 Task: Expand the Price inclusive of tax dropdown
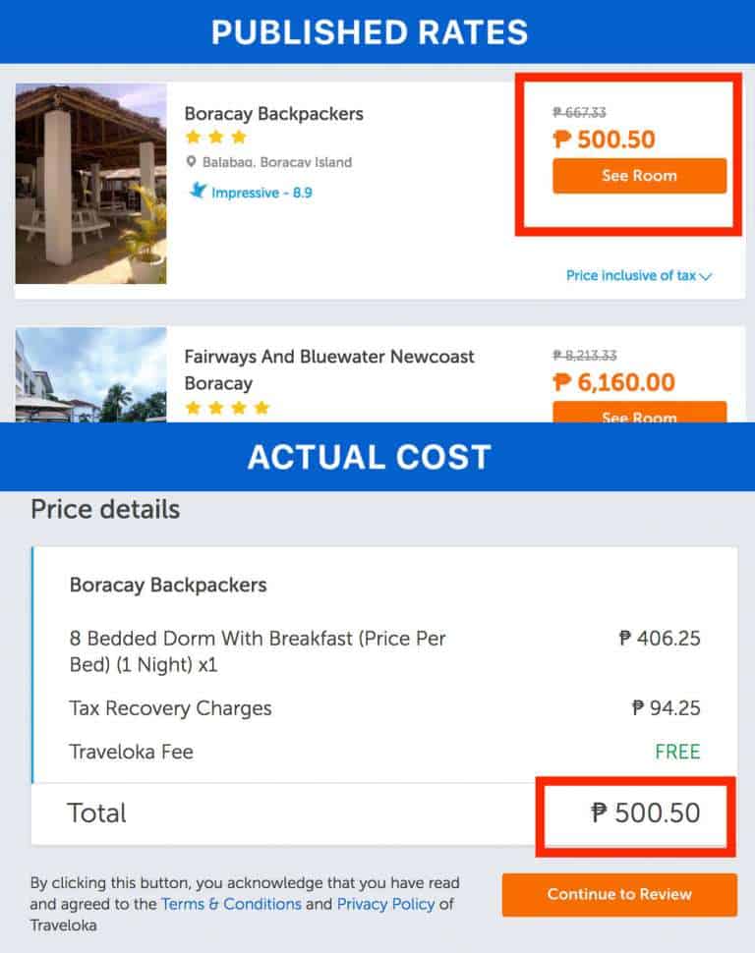tap(639, 276)
